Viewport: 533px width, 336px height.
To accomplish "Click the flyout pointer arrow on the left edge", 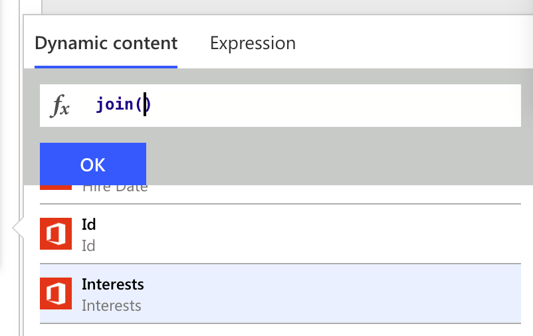I will point(17,228).
